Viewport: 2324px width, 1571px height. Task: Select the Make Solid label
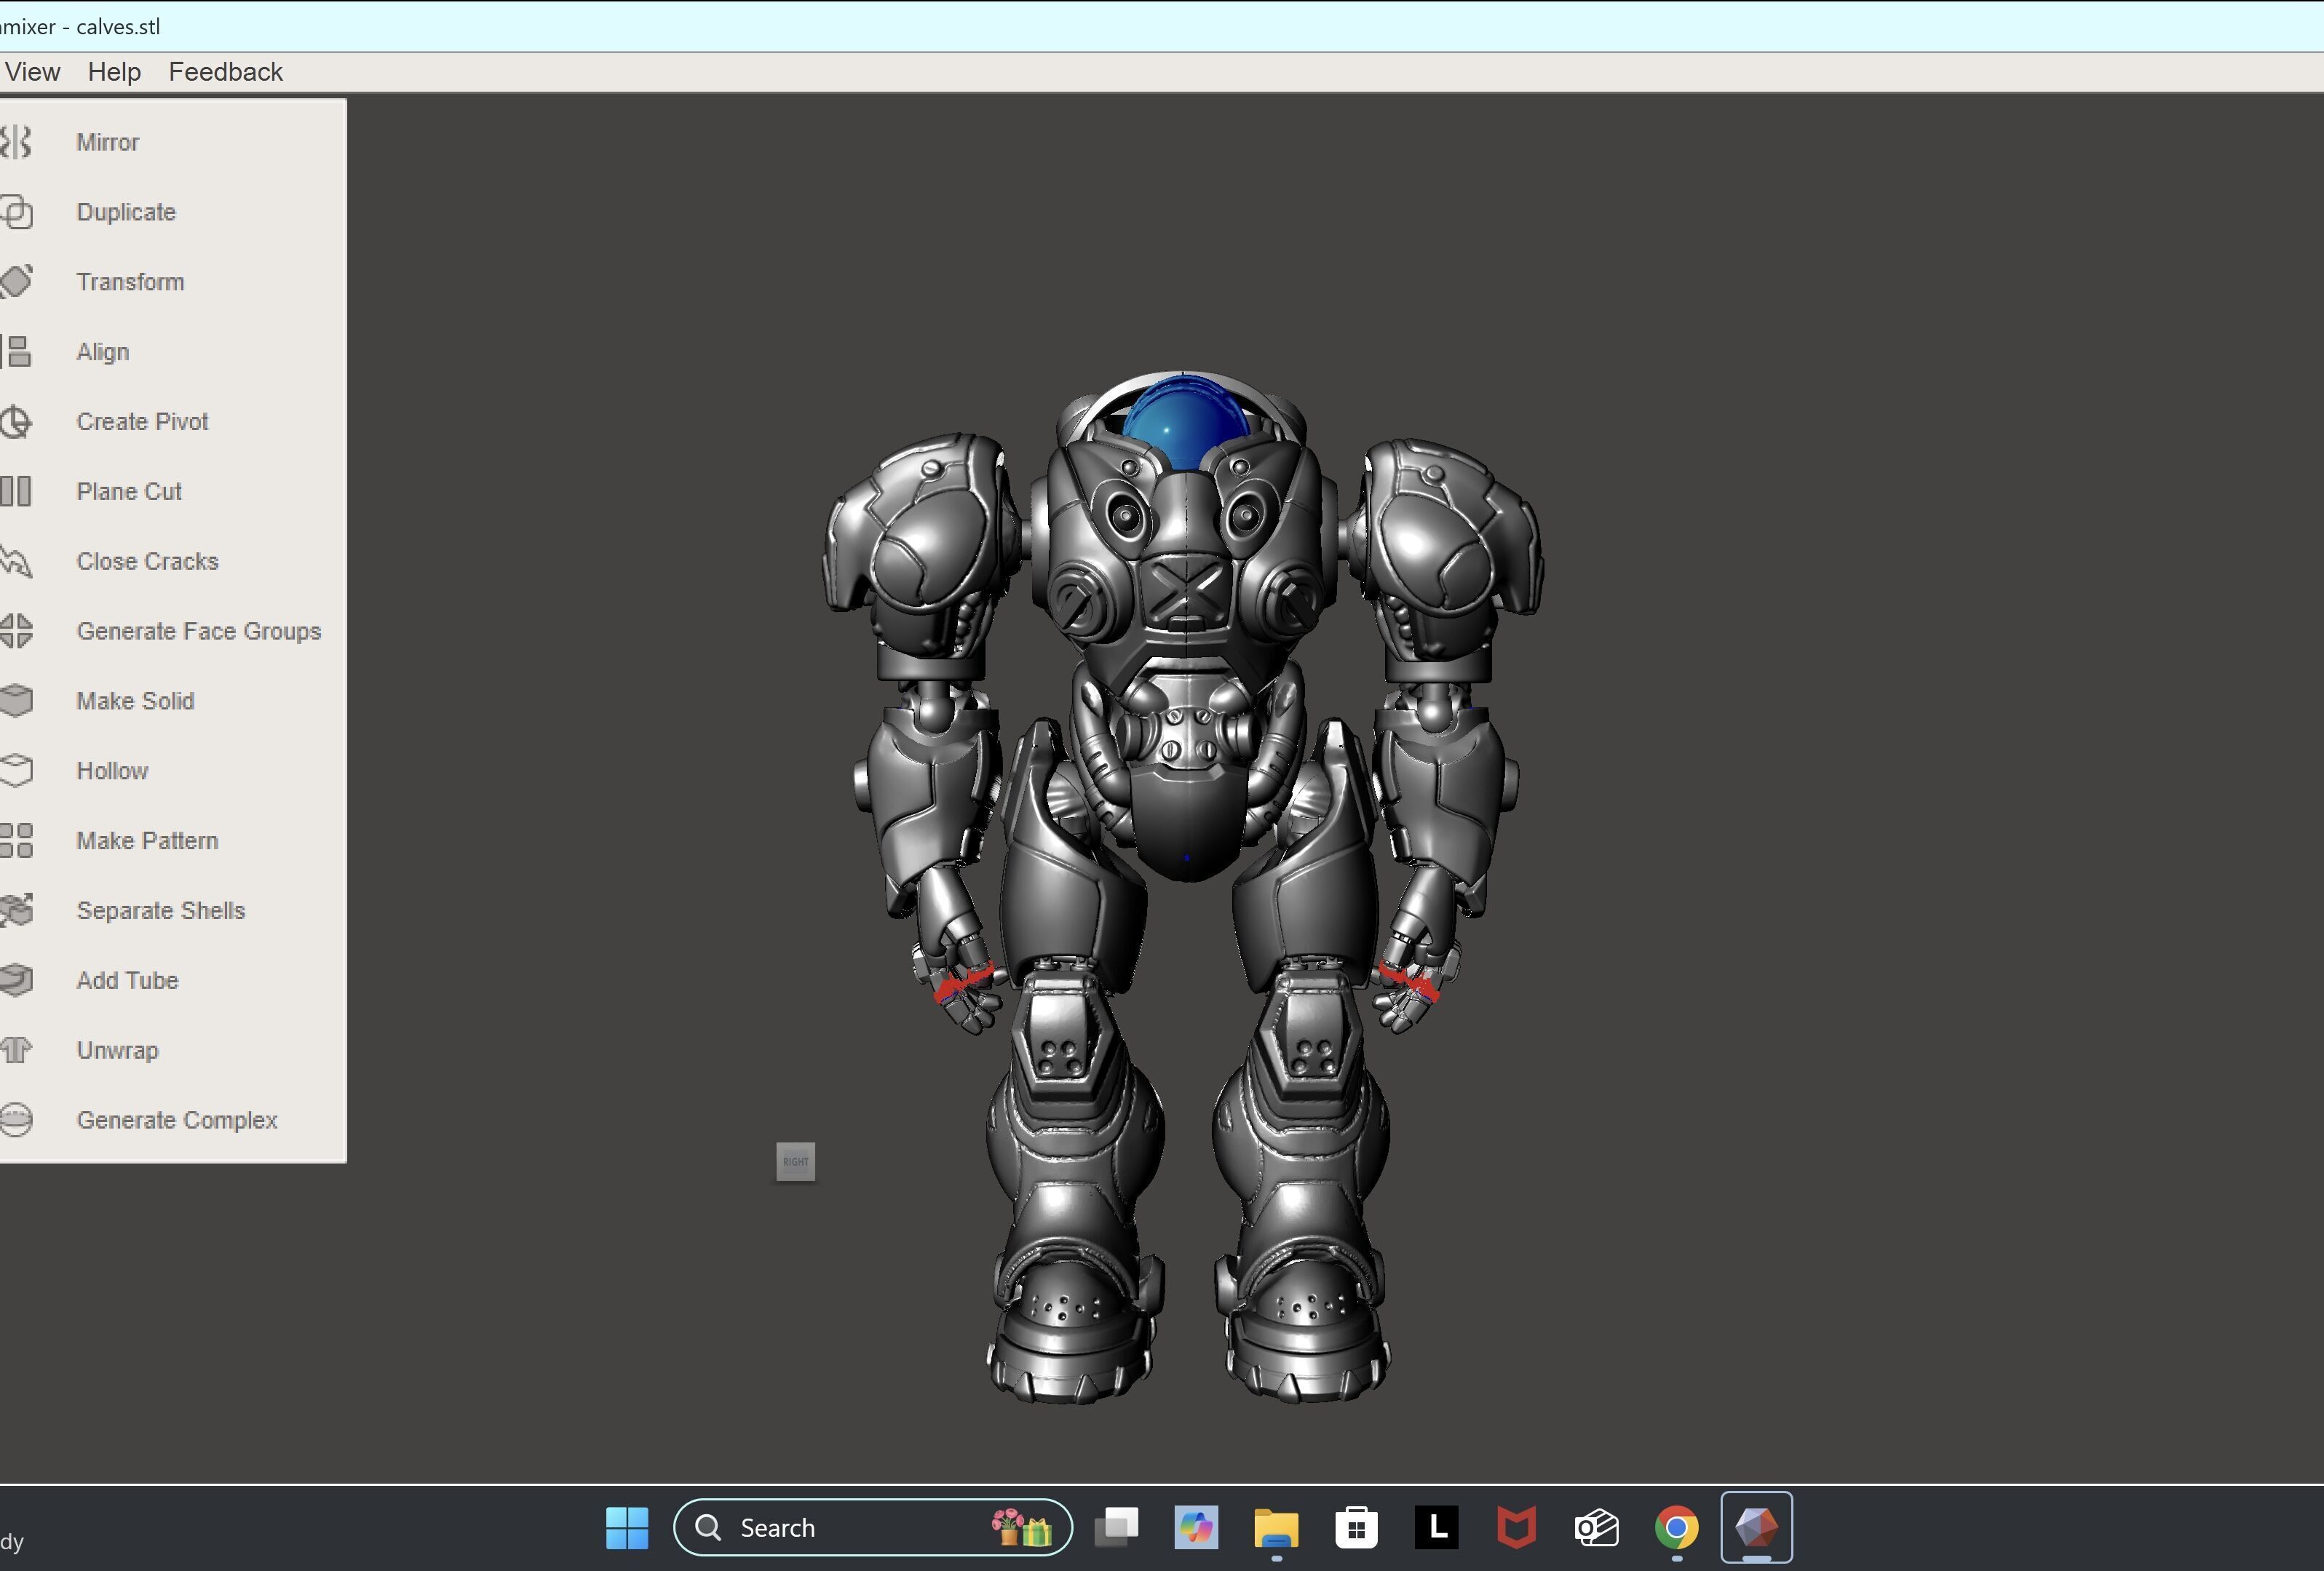135,701
